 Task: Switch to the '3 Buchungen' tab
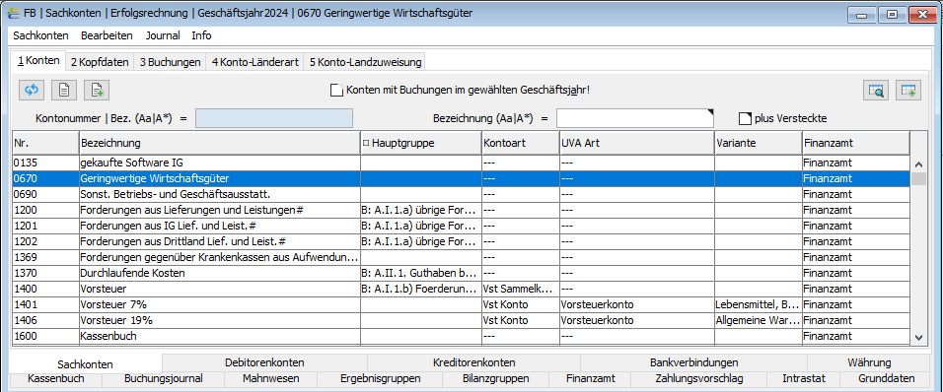click(x=171, y=62)
